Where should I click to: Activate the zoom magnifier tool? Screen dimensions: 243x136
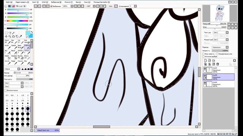click(x=10, y=37)
